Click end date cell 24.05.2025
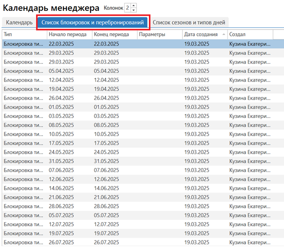This screenshot has width=284, height=249. (x=106, y=152)
